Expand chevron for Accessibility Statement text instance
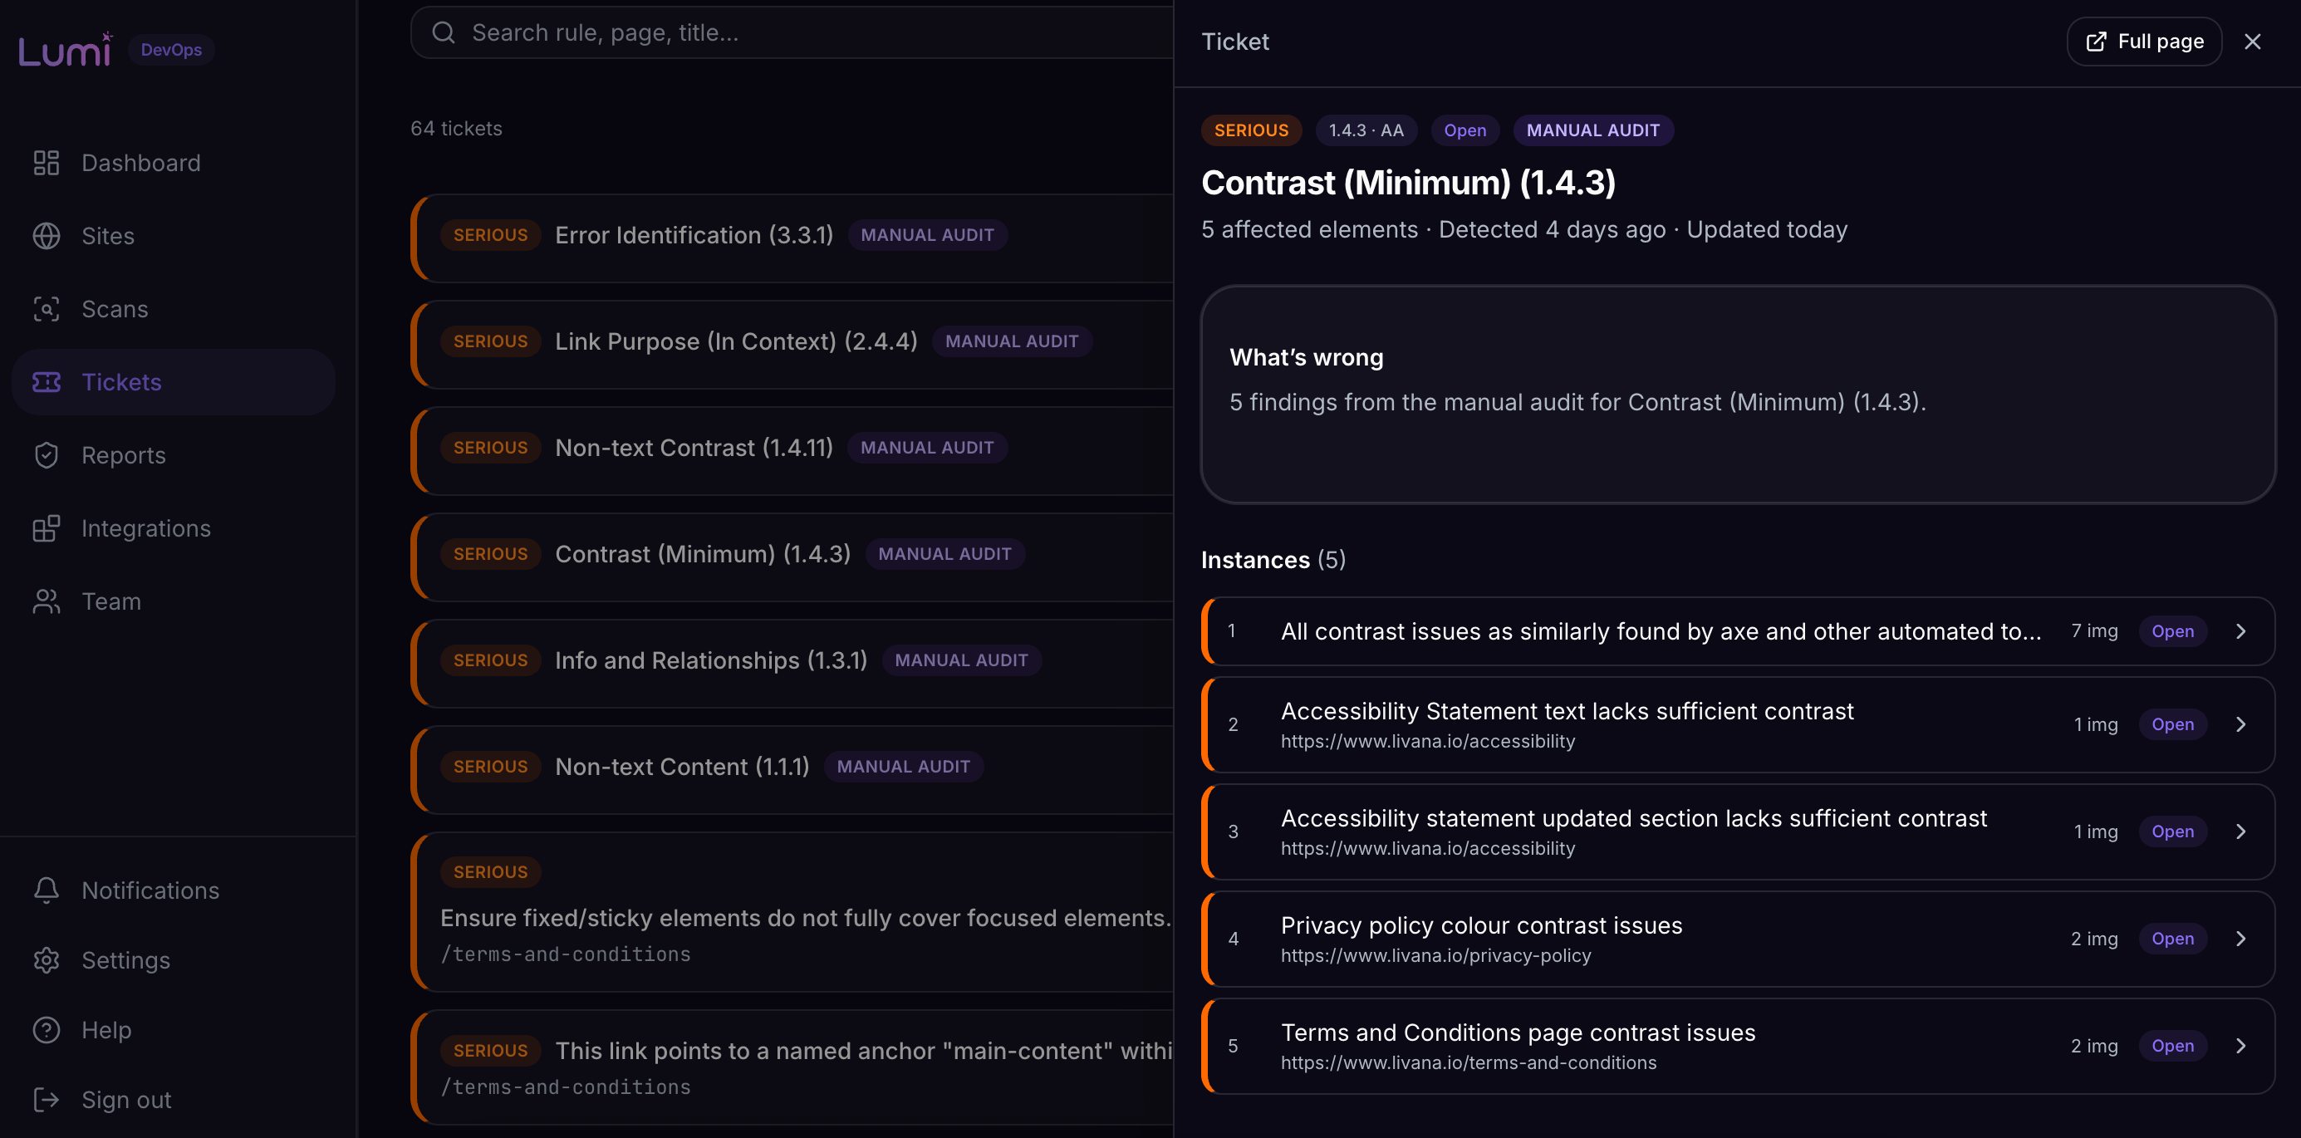This screenshot has width=2301, height=1138. click(x=2240, y=724)
